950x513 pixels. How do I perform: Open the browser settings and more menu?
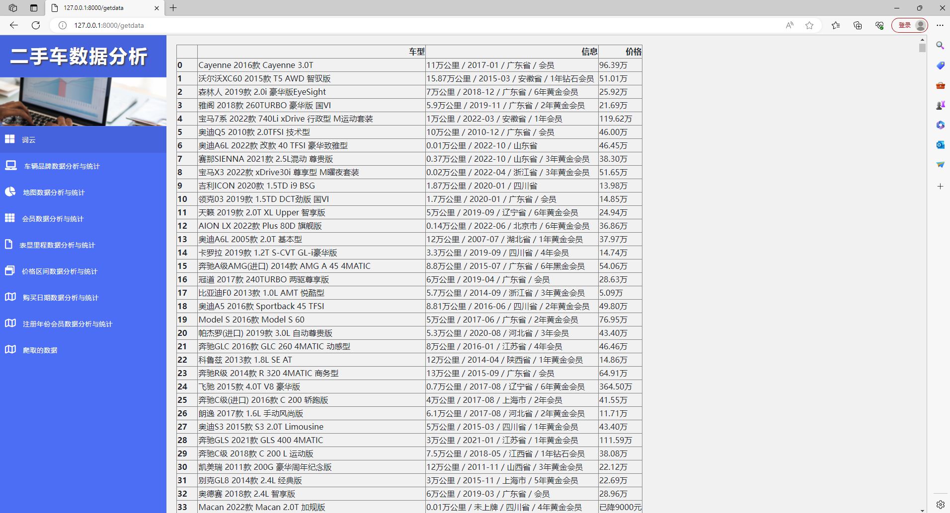click(940, 25)
